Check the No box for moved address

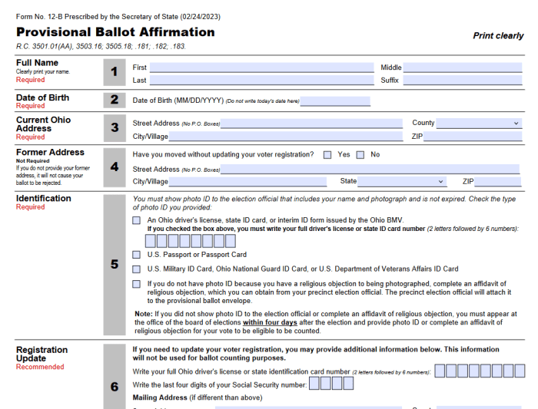click(360, 155)
